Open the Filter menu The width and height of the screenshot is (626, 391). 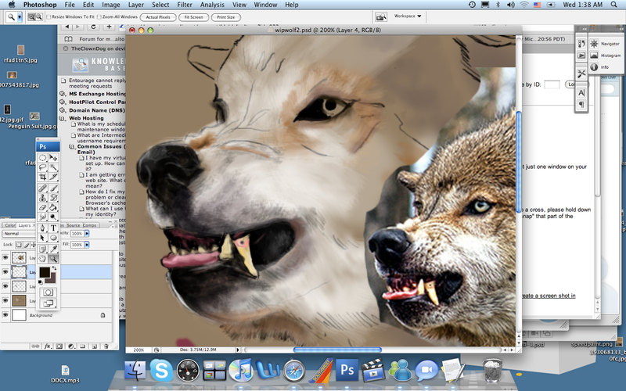pyautogui.click(x=185, y=5)
